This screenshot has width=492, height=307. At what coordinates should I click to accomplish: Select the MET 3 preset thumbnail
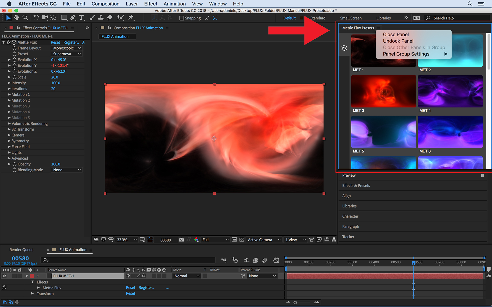383,91
